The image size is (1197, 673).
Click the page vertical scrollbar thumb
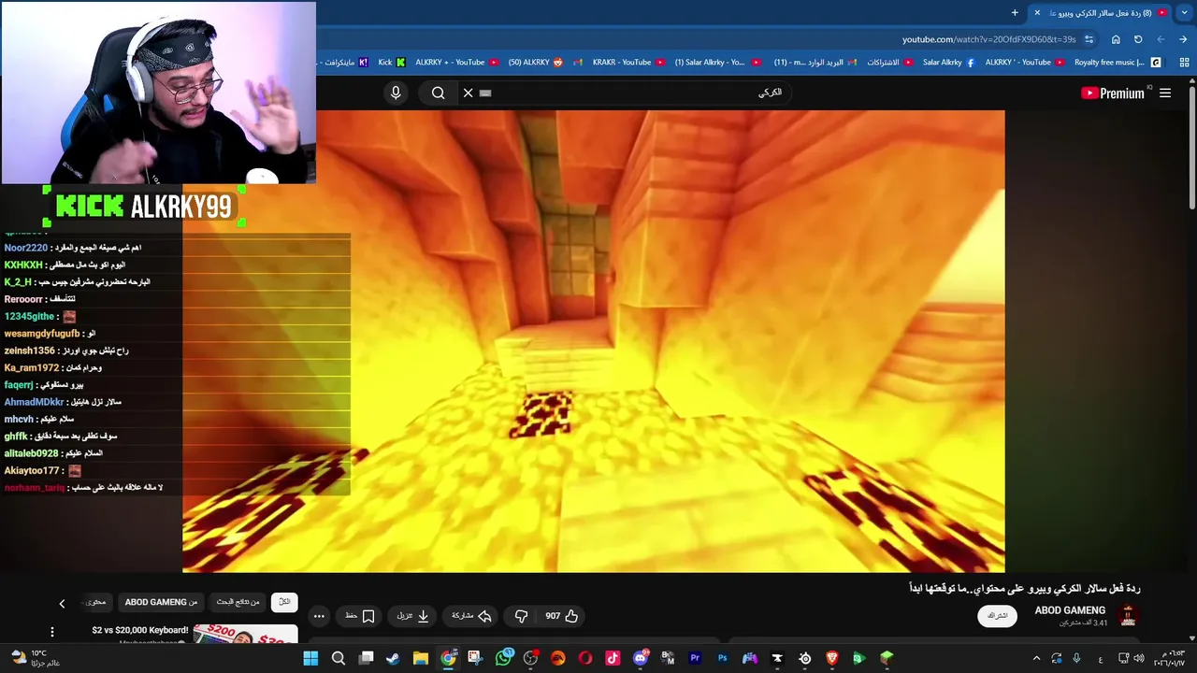(1192, 149)
